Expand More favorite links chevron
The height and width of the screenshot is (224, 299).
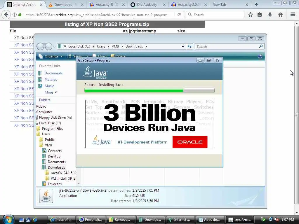coord(56,92)
